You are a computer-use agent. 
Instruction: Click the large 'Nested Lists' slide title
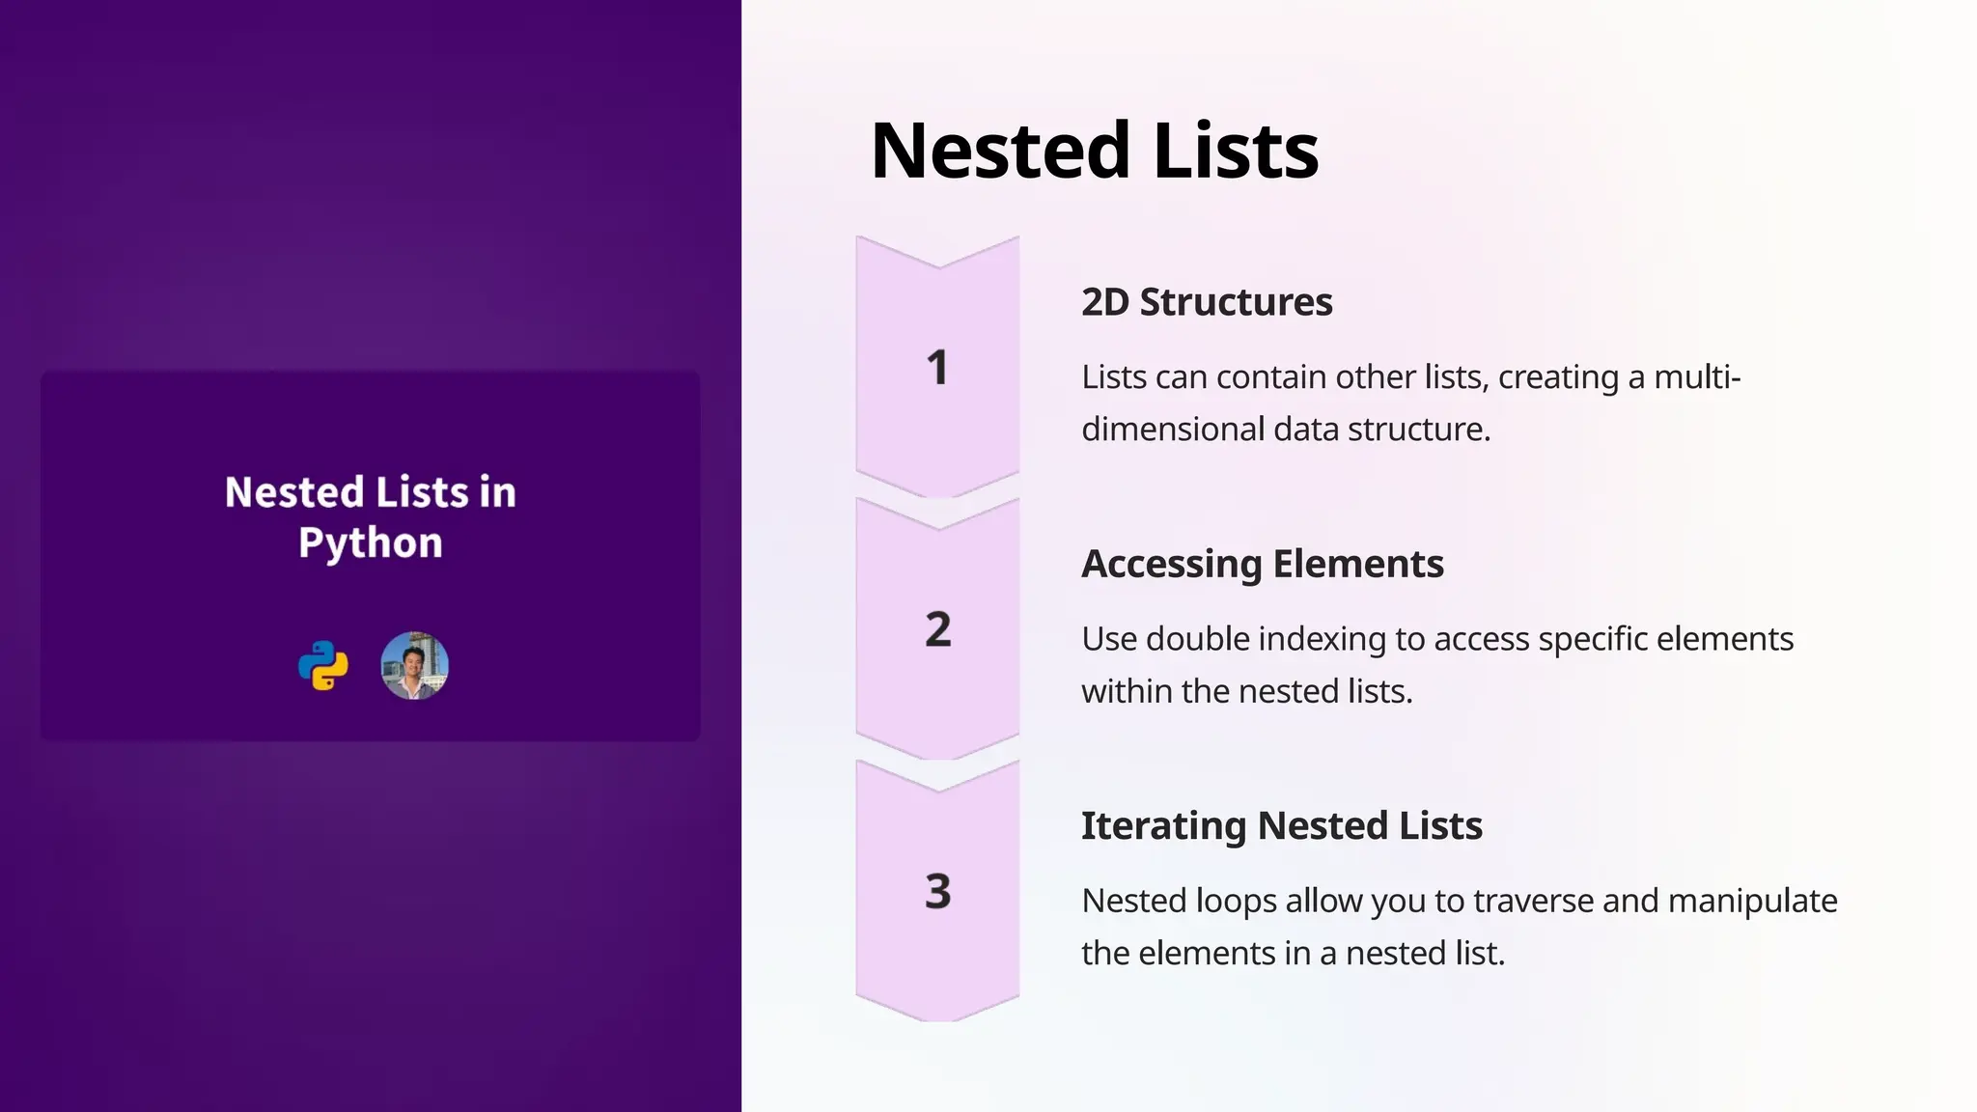tap(1094, 151)
